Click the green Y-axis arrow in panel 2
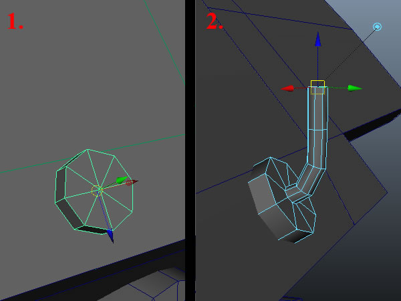401x301 pixels. (356, 88)
